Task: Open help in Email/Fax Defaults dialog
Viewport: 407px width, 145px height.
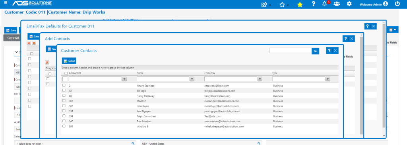Action: tap(367, 26)
